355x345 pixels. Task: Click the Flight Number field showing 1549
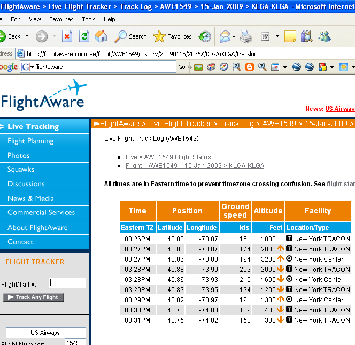point(75,342)
